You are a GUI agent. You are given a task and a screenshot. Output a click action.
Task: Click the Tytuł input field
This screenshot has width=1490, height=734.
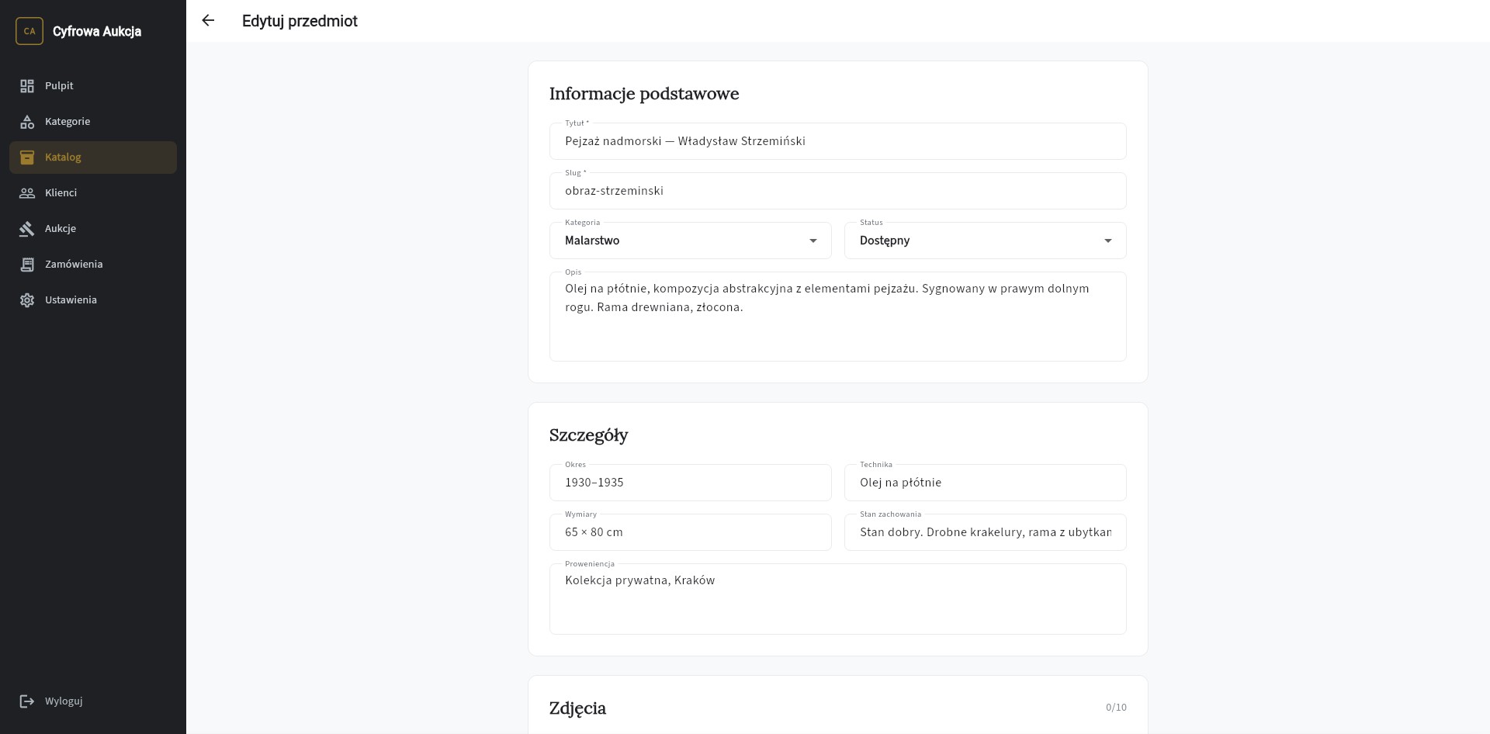click(x=837, y=141)
